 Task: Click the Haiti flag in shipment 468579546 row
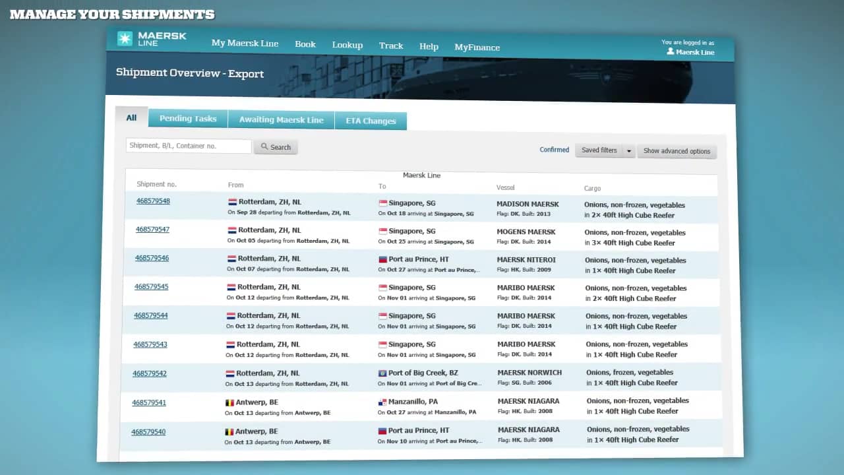tap(382, 259)
